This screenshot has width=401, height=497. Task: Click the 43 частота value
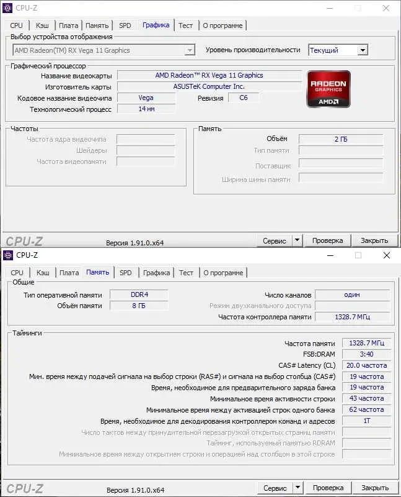tap(366, 398)
